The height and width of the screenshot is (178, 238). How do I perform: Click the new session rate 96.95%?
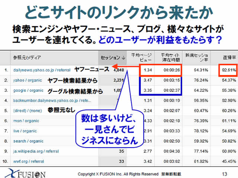(201, 101)
